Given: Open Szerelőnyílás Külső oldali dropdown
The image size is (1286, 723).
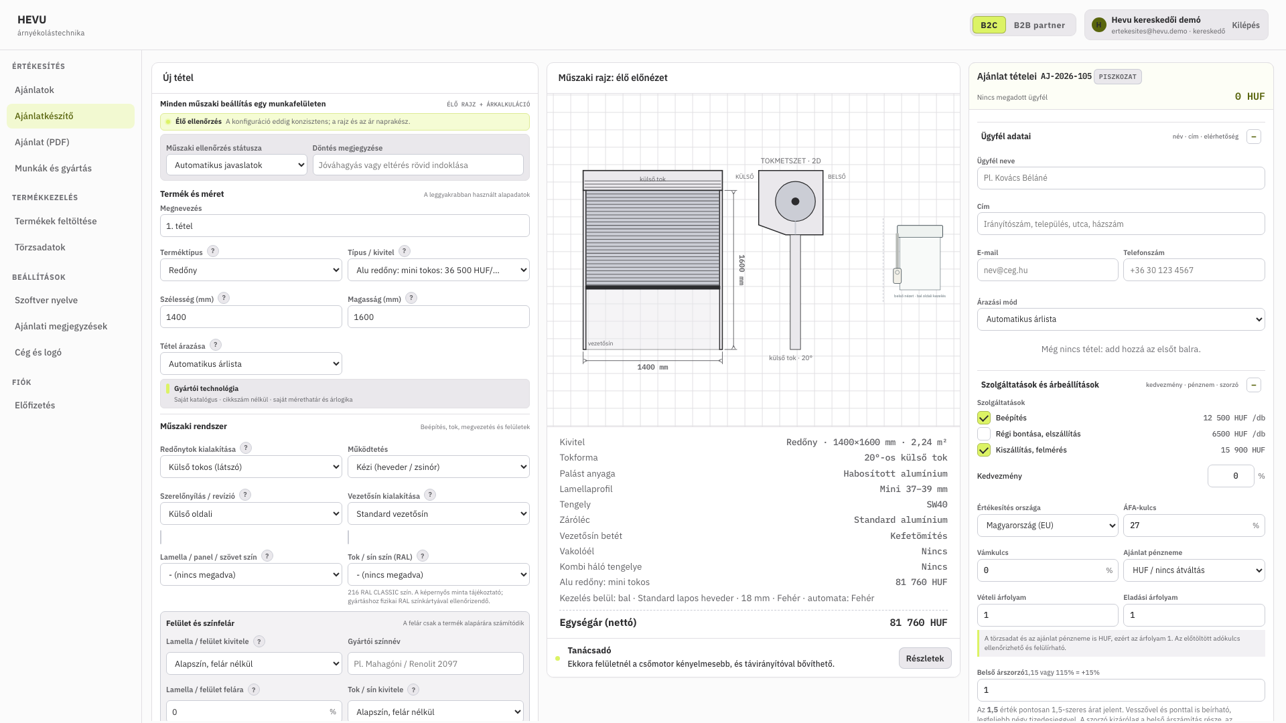Looking at the screenshot, I should pyautogui.click(x=251, y=514).
